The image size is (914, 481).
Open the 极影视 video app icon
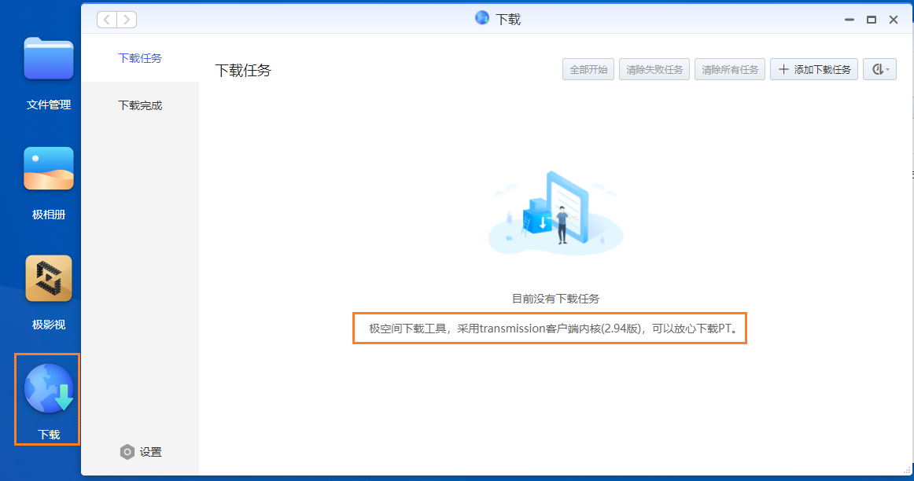click(x=49, y=278)
